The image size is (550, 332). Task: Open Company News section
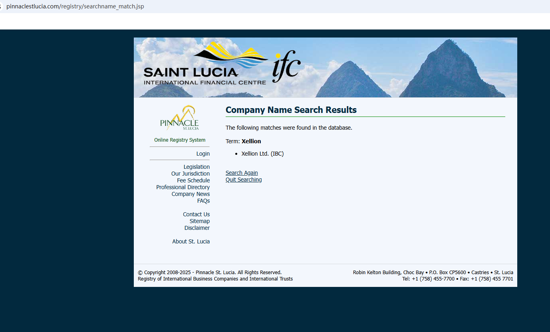190,194
